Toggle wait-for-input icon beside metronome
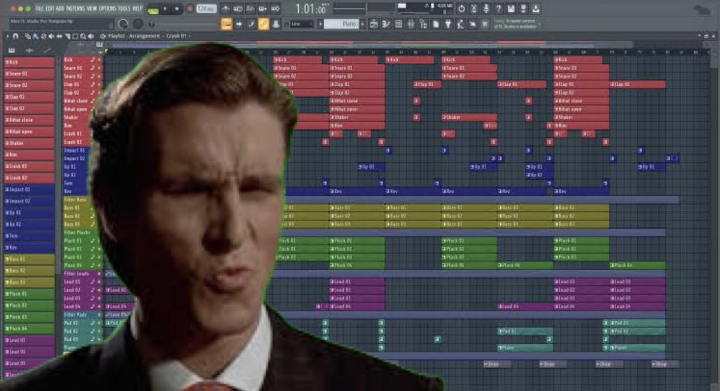 238,9
